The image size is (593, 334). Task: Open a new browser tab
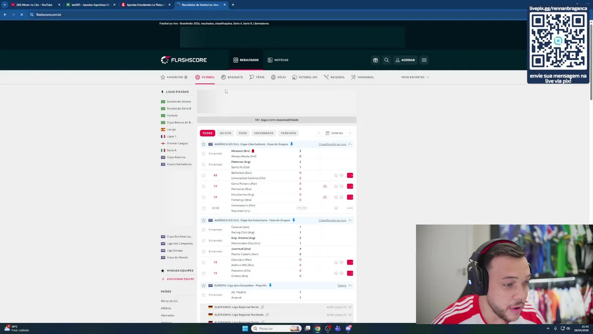pos(233,5)
